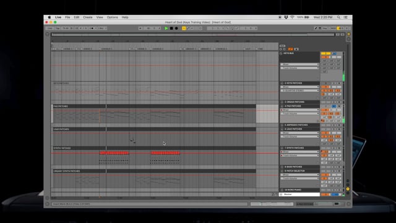The width and height of the screenshot is (396, 223).
Task: Open the File menu
Action: point(67,17)
